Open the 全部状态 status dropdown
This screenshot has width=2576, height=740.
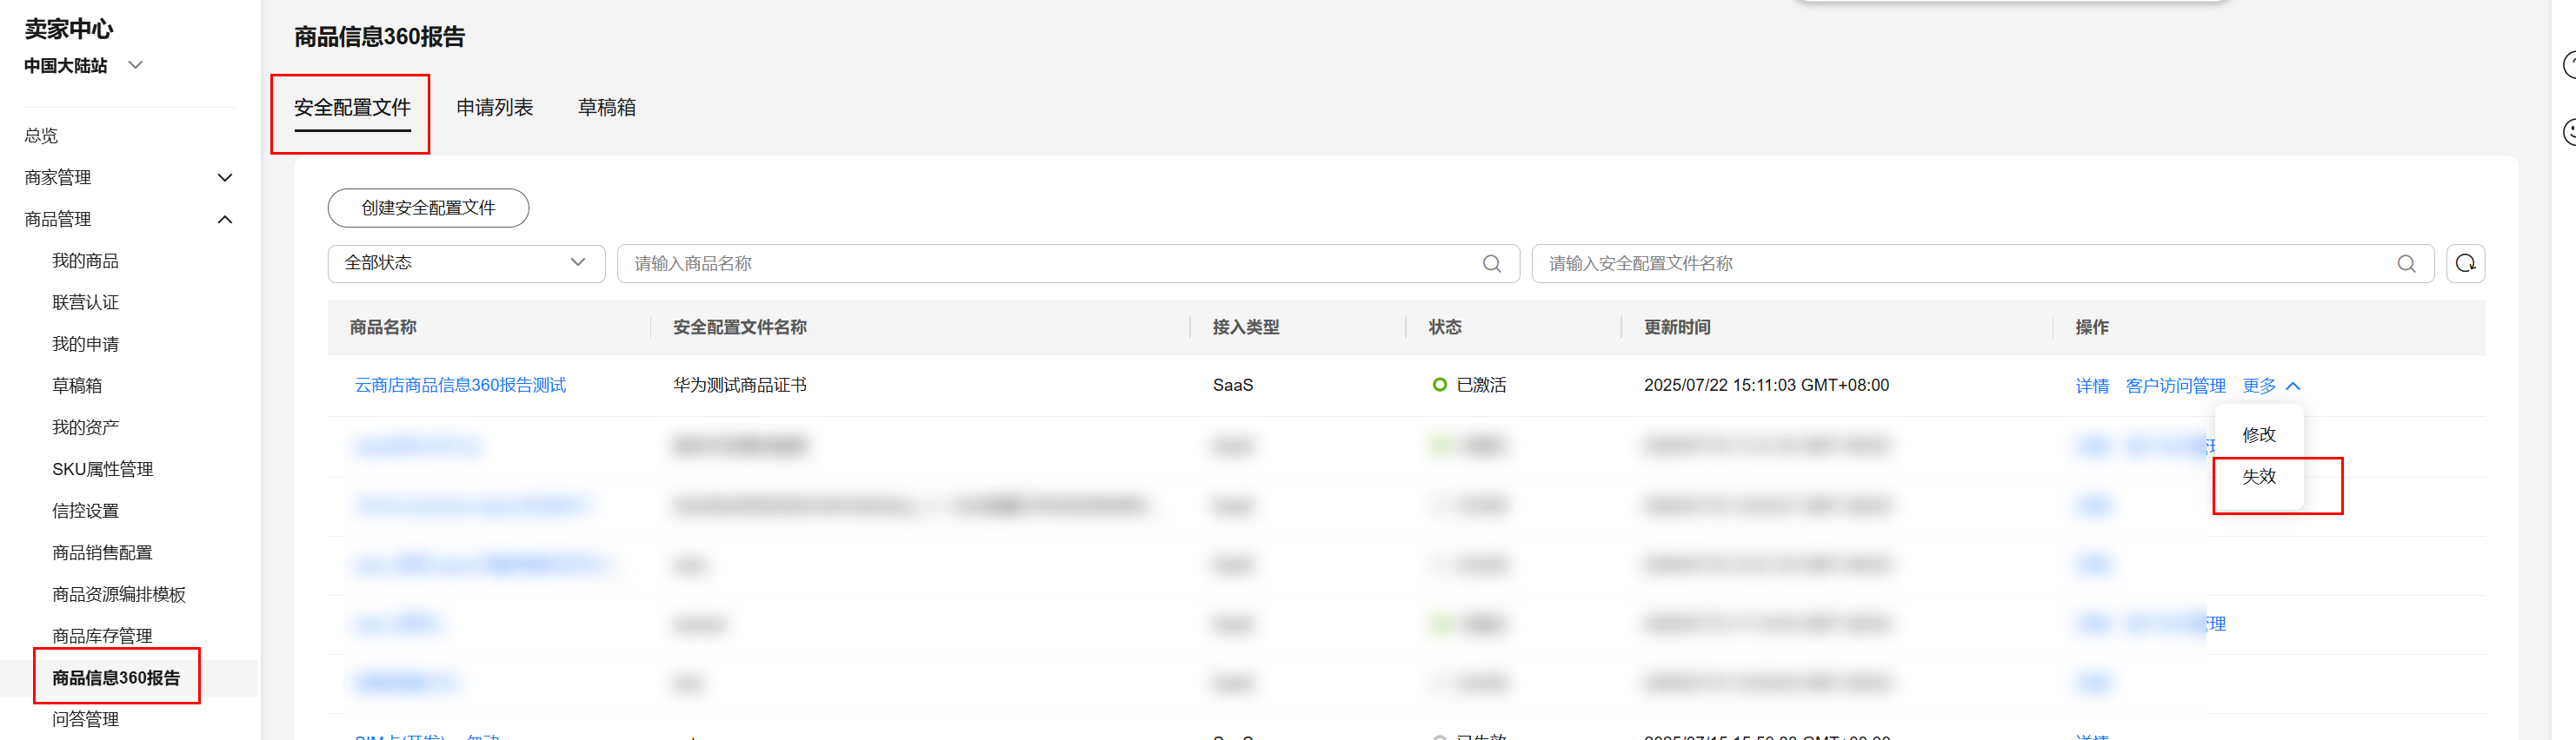[466, 264]
